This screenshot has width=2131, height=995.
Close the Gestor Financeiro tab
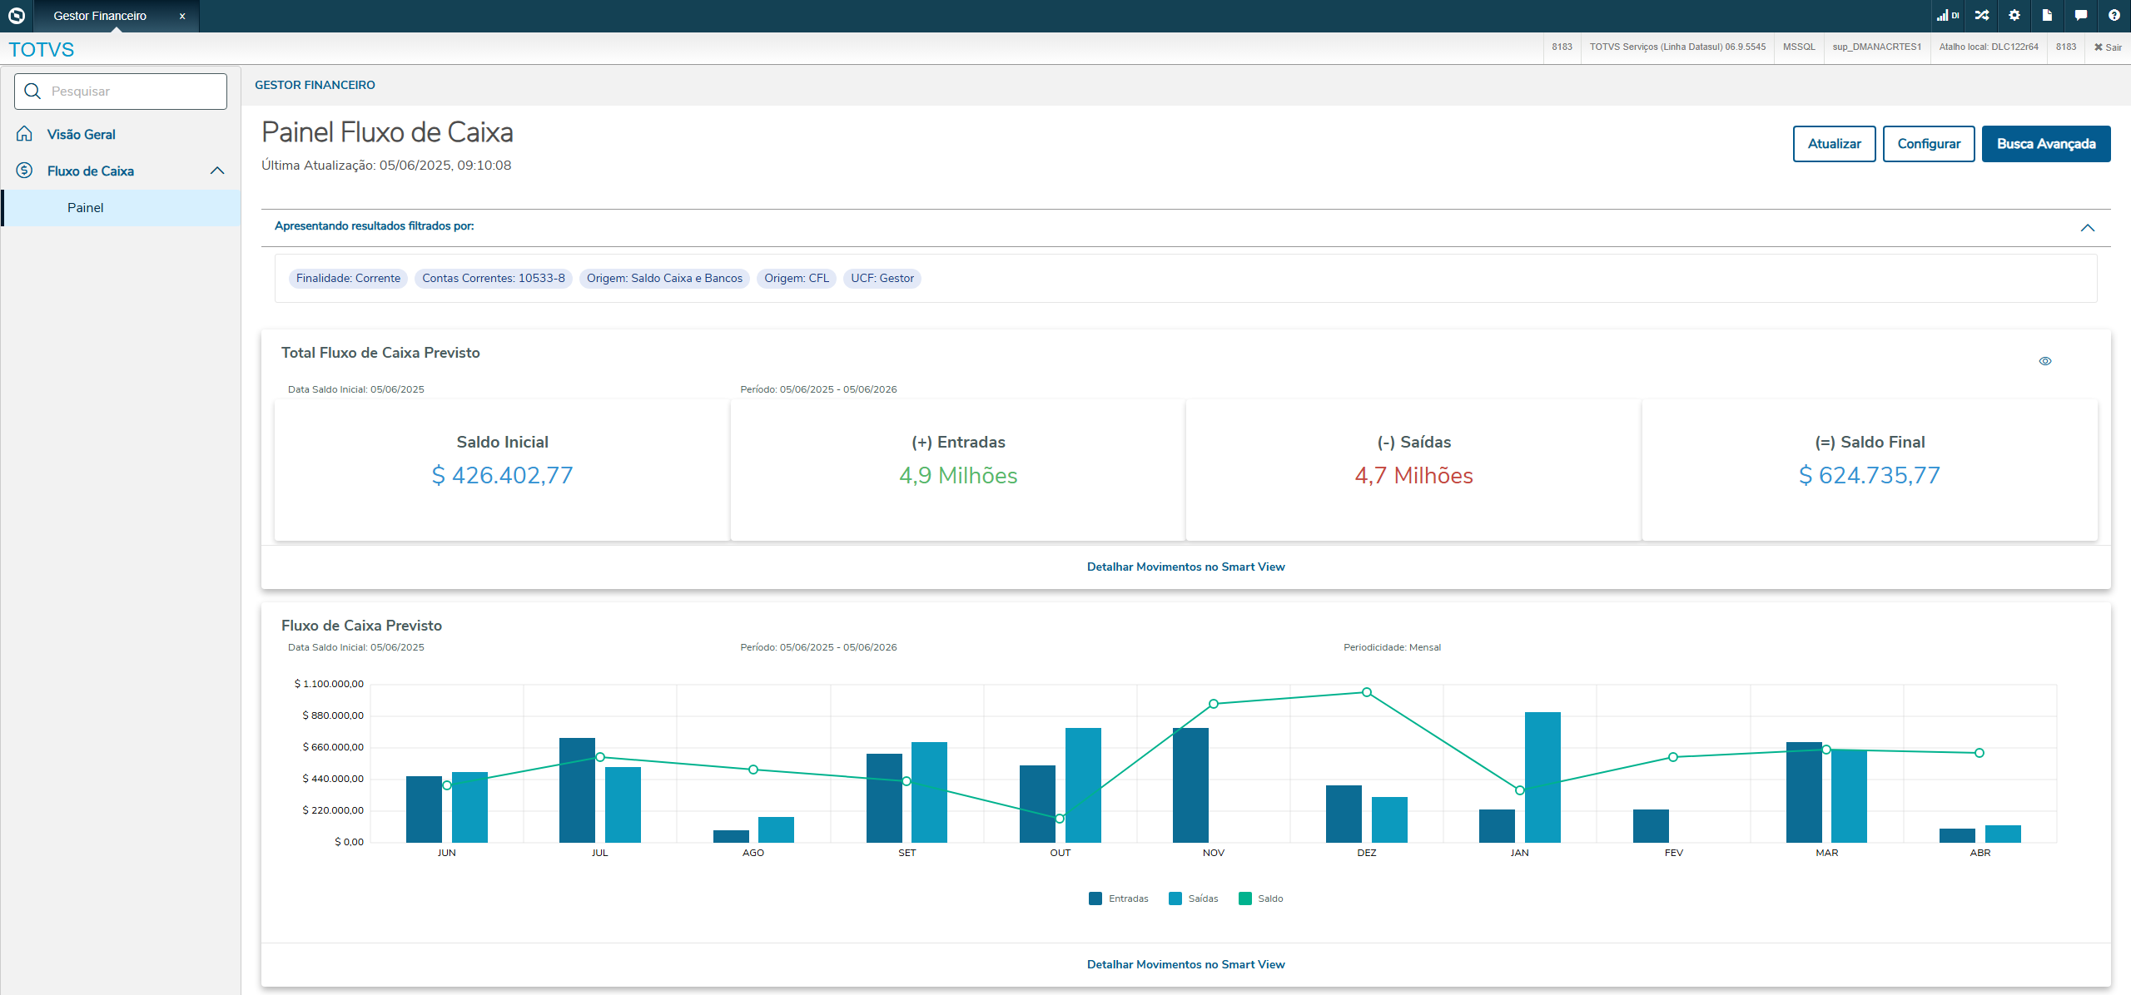click(182, 16)
